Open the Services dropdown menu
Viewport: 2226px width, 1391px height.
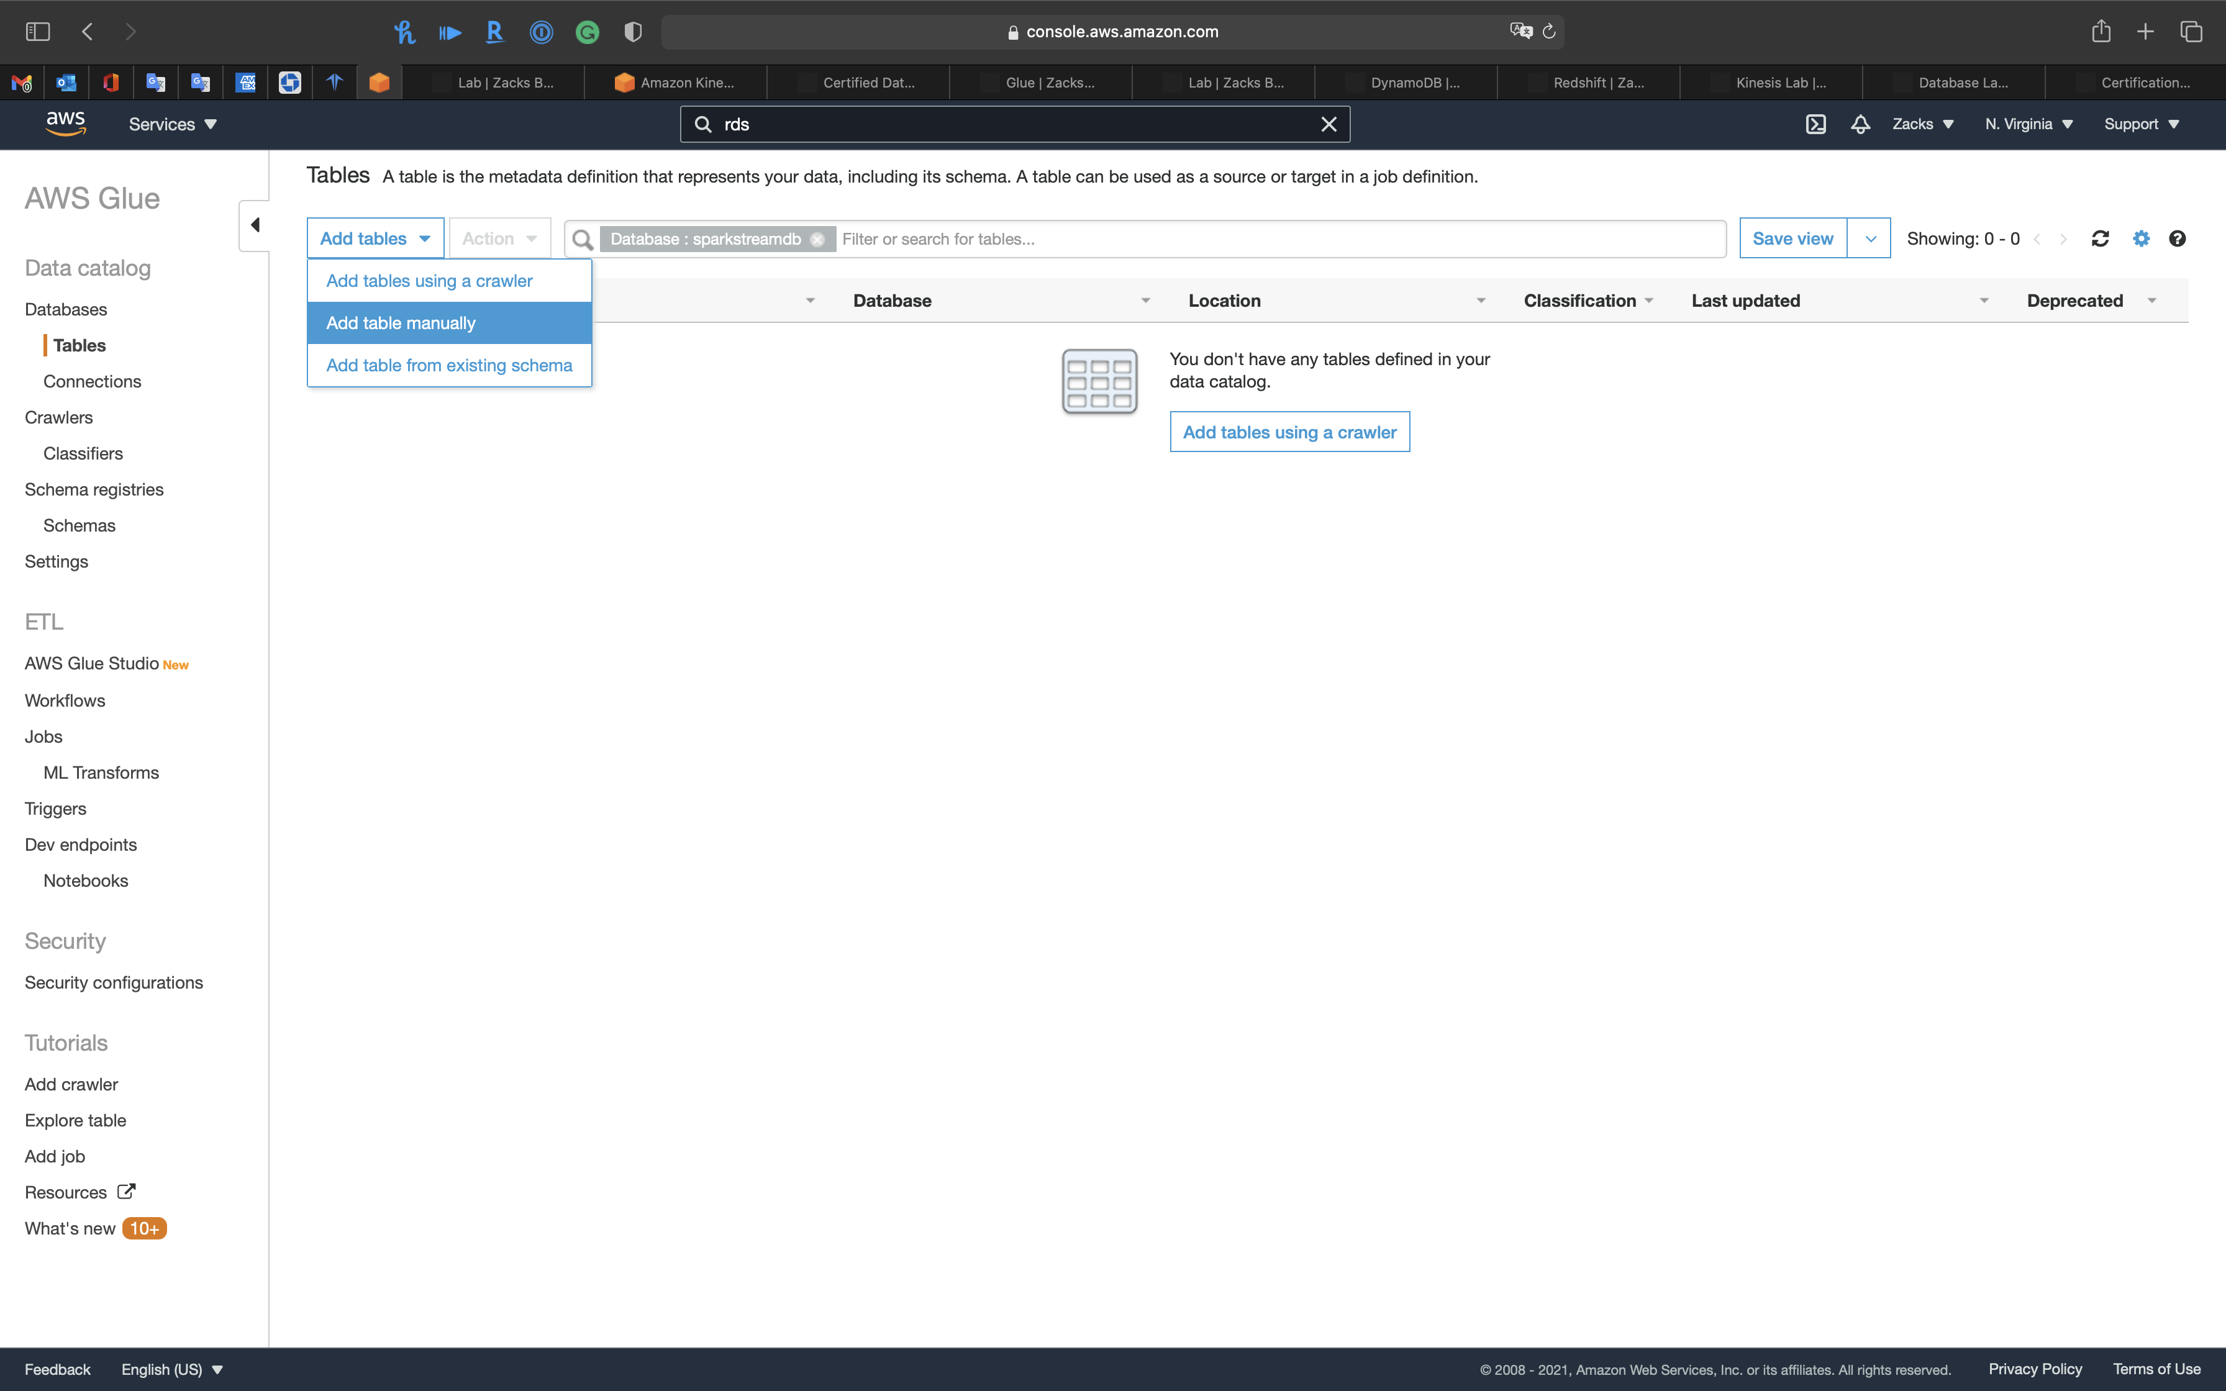point(172,124)
